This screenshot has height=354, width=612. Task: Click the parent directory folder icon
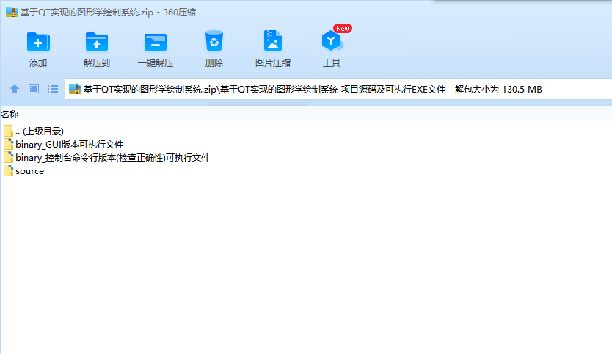click(x=8, y=131)
